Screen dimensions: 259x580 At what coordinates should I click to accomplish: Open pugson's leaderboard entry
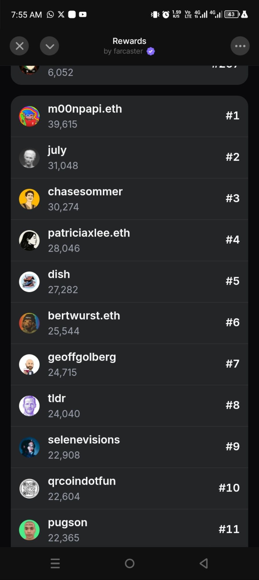point(129,528)
